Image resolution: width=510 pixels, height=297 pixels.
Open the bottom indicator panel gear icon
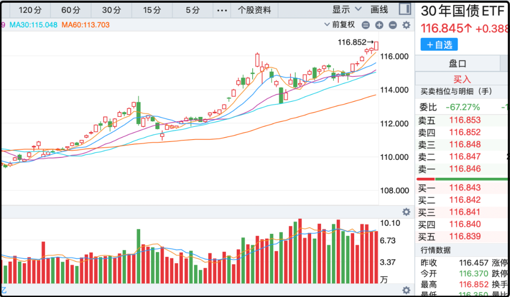(406, 290)
